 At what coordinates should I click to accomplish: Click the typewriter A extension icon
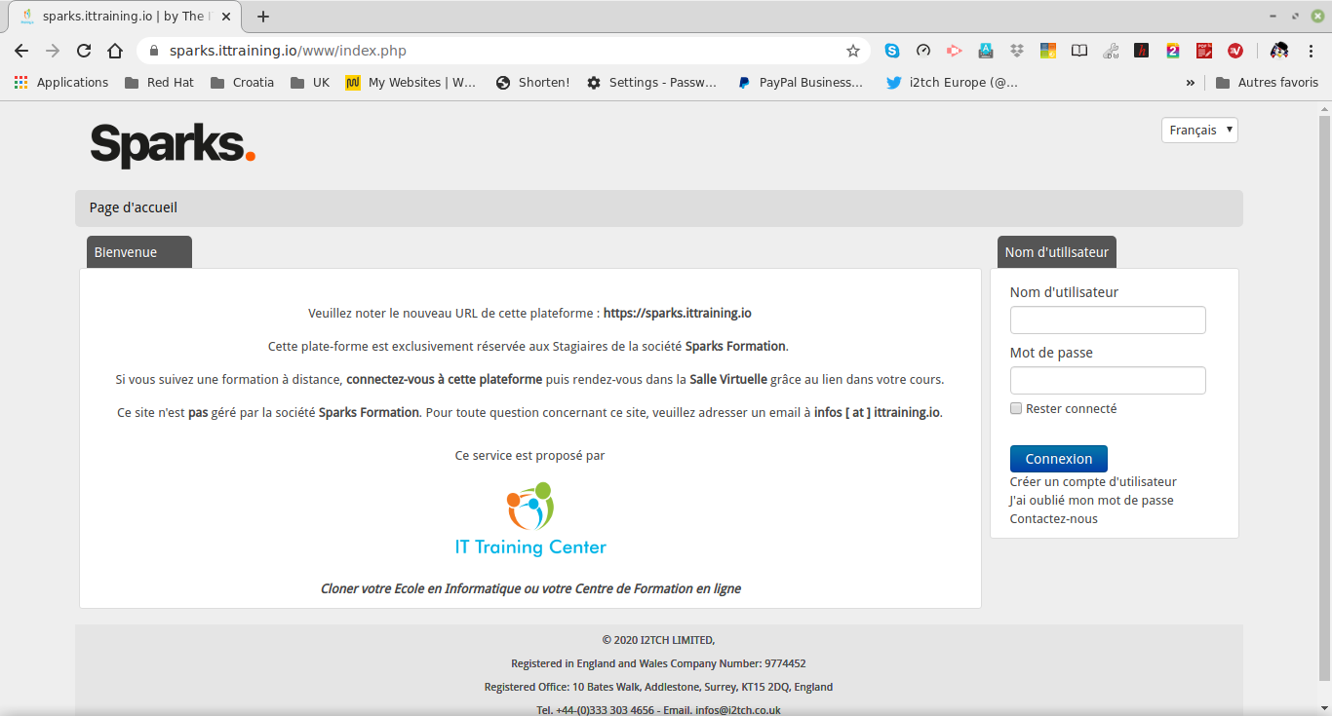986,51
